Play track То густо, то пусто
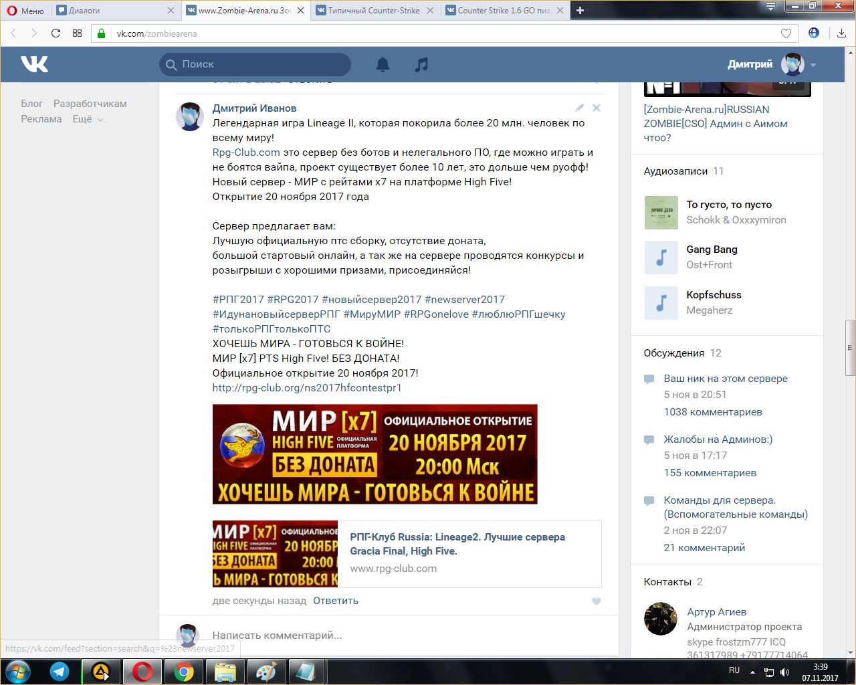Viewport: 856px width, 685px height. point(729,205)
